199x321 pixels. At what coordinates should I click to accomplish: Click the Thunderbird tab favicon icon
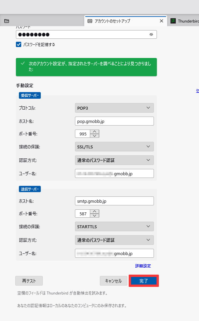tap(173, 21)
